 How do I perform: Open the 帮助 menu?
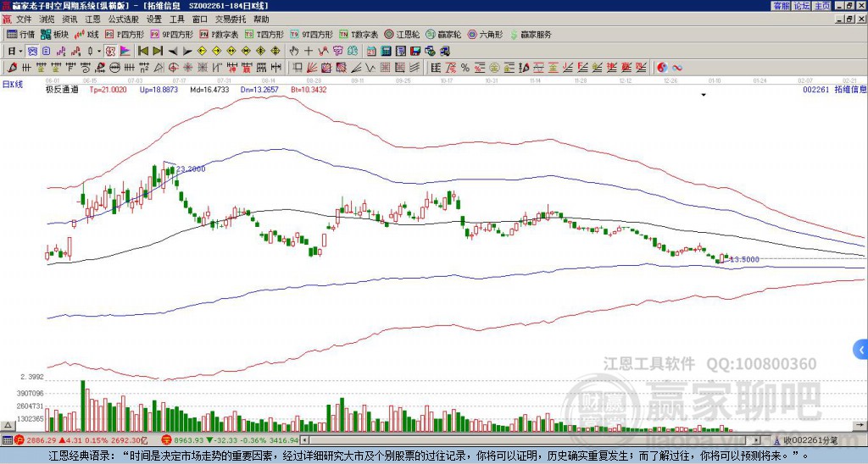tap(261, 19)
